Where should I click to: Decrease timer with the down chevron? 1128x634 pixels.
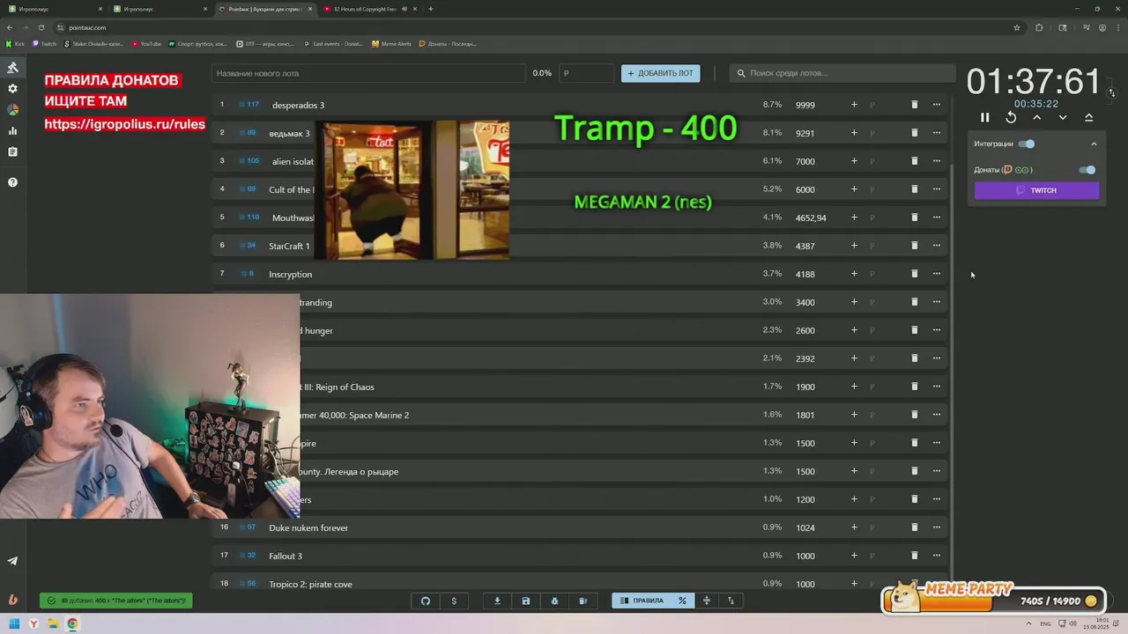coord(1063,117)
